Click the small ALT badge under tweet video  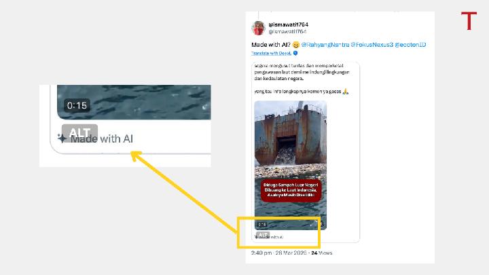pyautogui.click(x=263, y=235)
